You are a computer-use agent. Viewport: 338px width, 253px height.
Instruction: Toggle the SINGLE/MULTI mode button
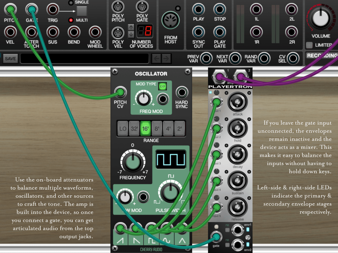click(x=82, y=11)
